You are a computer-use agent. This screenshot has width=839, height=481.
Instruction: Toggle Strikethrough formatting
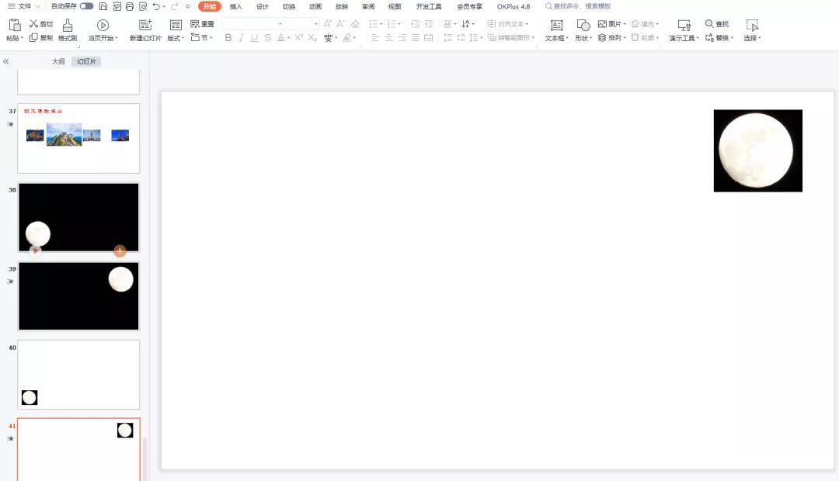coord(267,37)
